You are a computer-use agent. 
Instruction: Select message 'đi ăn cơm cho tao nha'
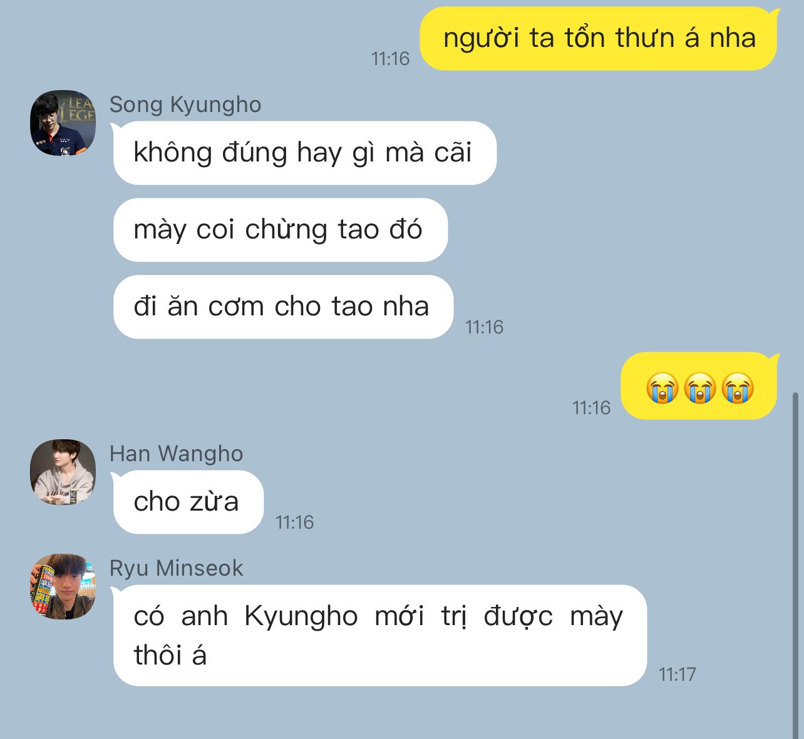[283, 307]
